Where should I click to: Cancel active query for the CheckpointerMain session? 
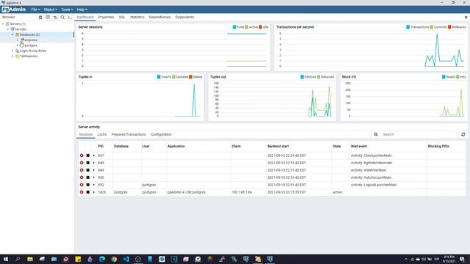[x=88, y=155]
